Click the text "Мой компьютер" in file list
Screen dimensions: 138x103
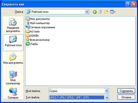[x=40, y=23]
